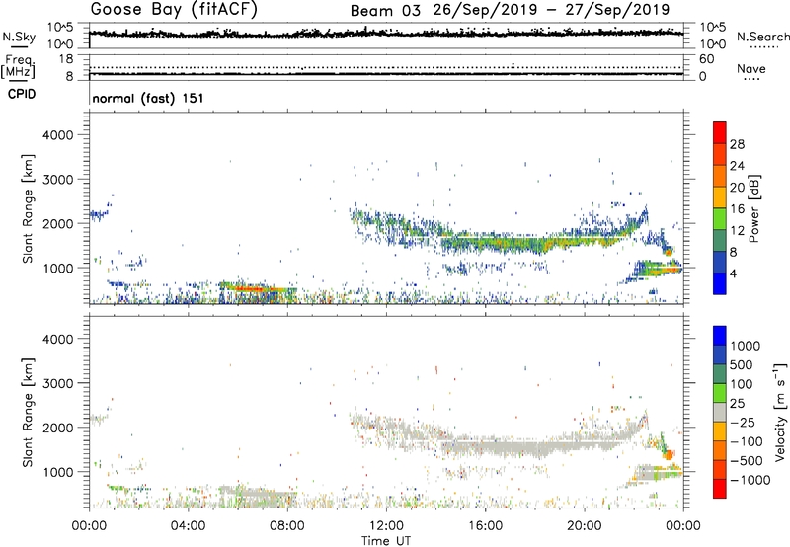Select the 04:00 time tick label

click(x=188, y=526)
